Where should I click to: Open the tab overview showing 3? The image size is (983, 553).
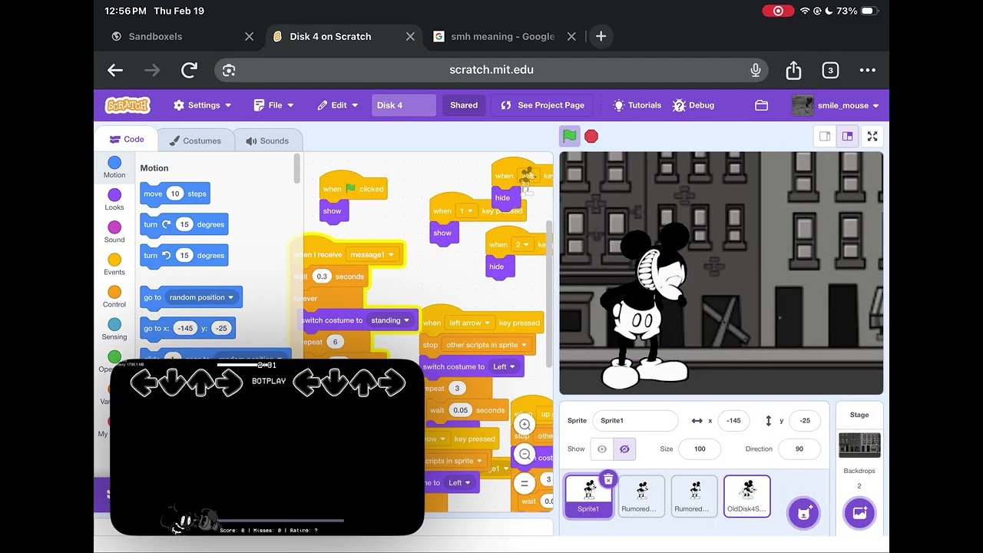click(830, 70)
